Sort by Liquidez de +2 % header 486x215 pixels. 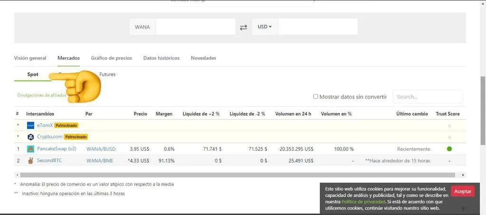tap(201, 114)
